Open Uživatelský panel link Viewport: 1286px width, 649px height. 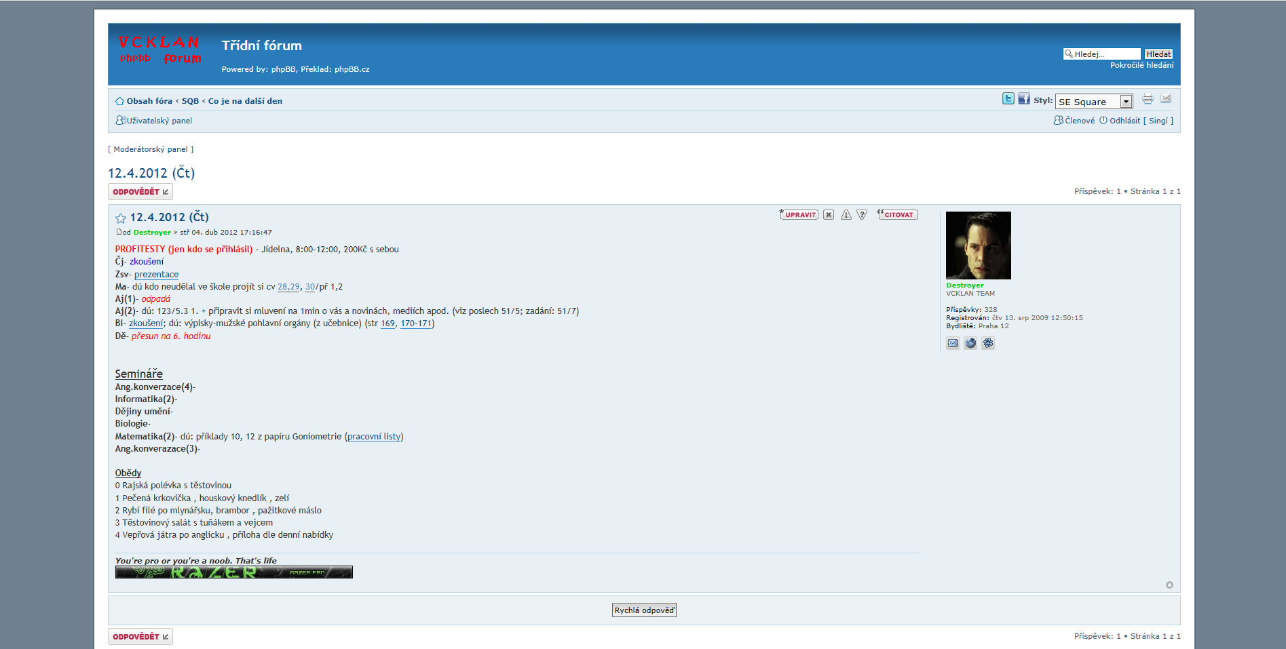tap(159, 121)
